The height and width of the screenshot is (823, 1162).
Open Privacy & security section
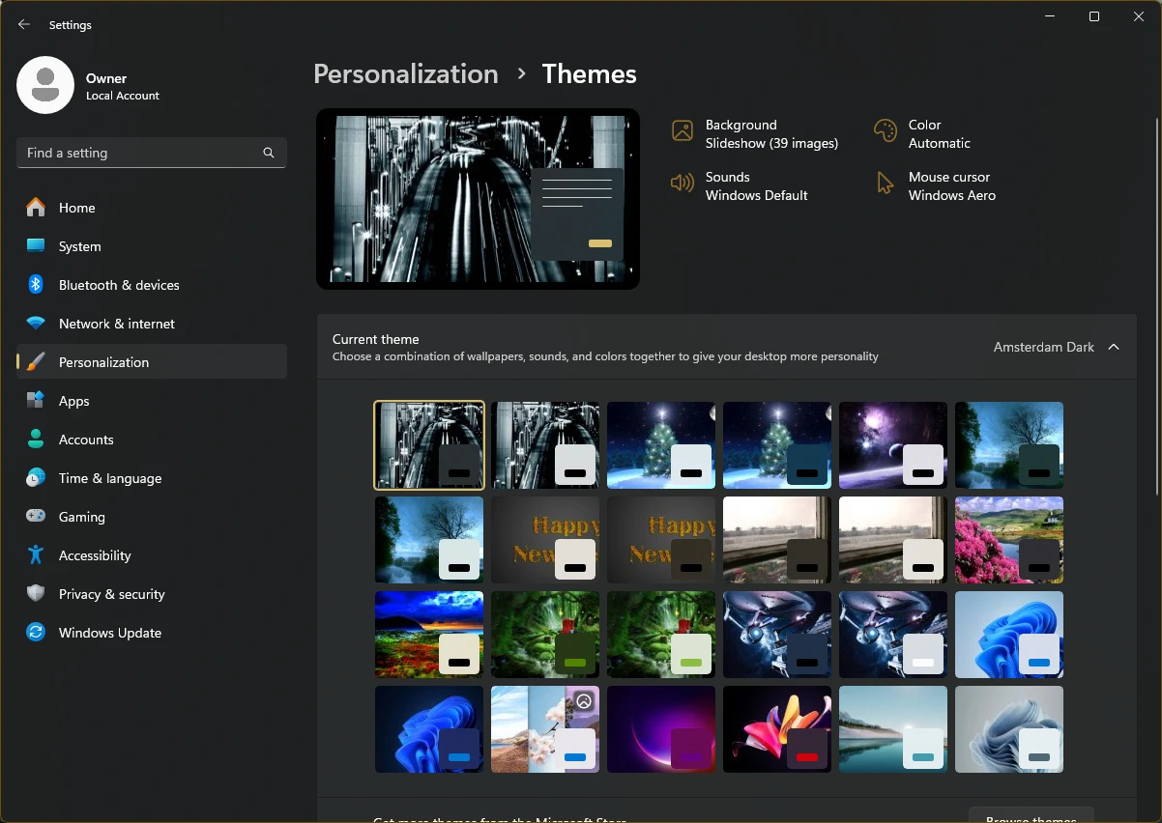pos(112,594)
